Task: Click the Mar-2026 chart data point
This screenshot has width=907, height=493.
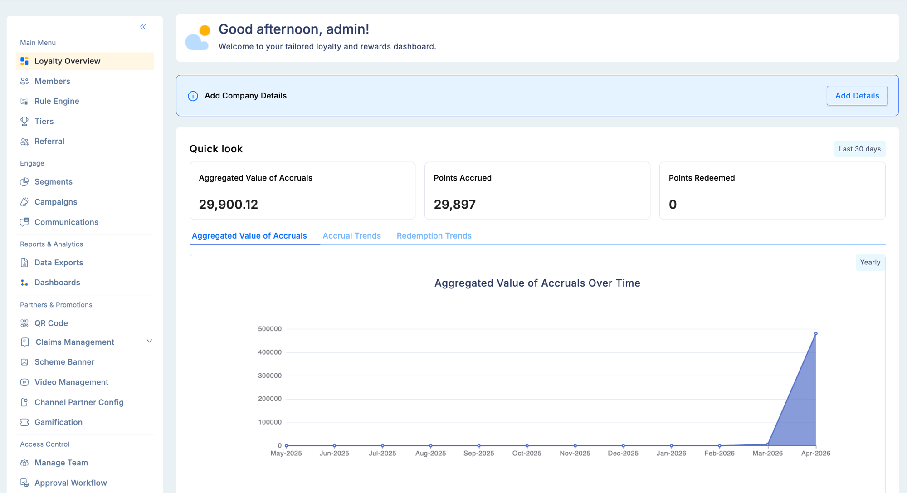Action: pos(768,444)
